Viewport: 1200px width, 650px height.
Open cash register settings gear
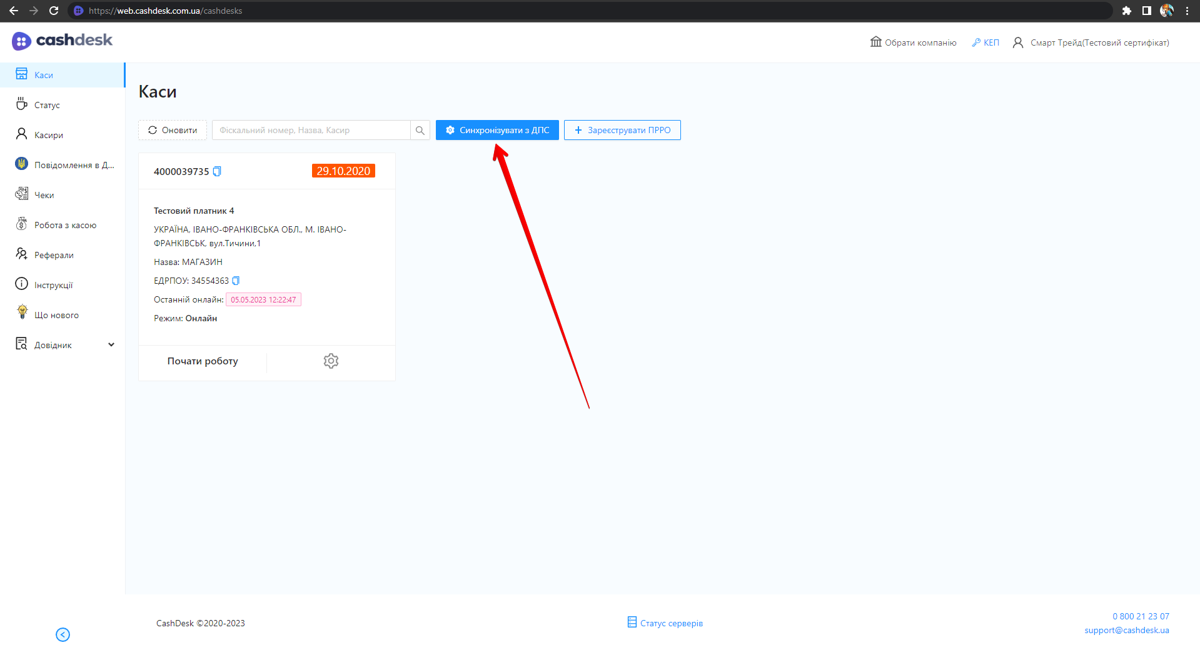click(x=331, y=361)
